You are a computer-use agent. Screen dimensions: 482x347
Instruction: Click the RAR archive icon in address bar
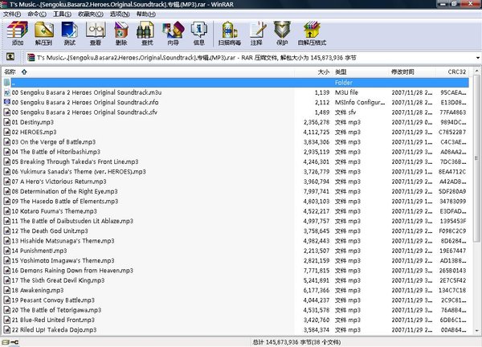(x=31, y=58)
